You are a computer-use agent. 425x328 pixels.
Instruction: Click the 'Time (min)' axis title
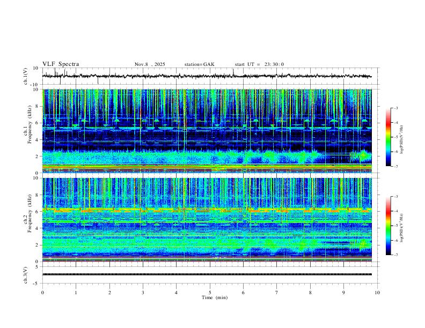(215, 297)
